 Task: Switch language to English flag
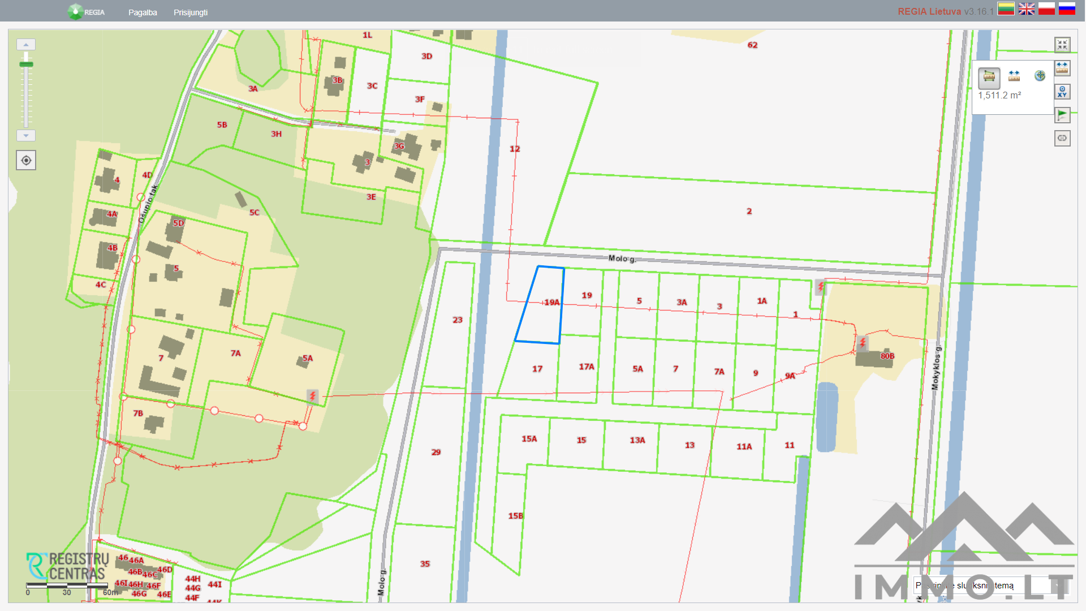[1026, 9]
